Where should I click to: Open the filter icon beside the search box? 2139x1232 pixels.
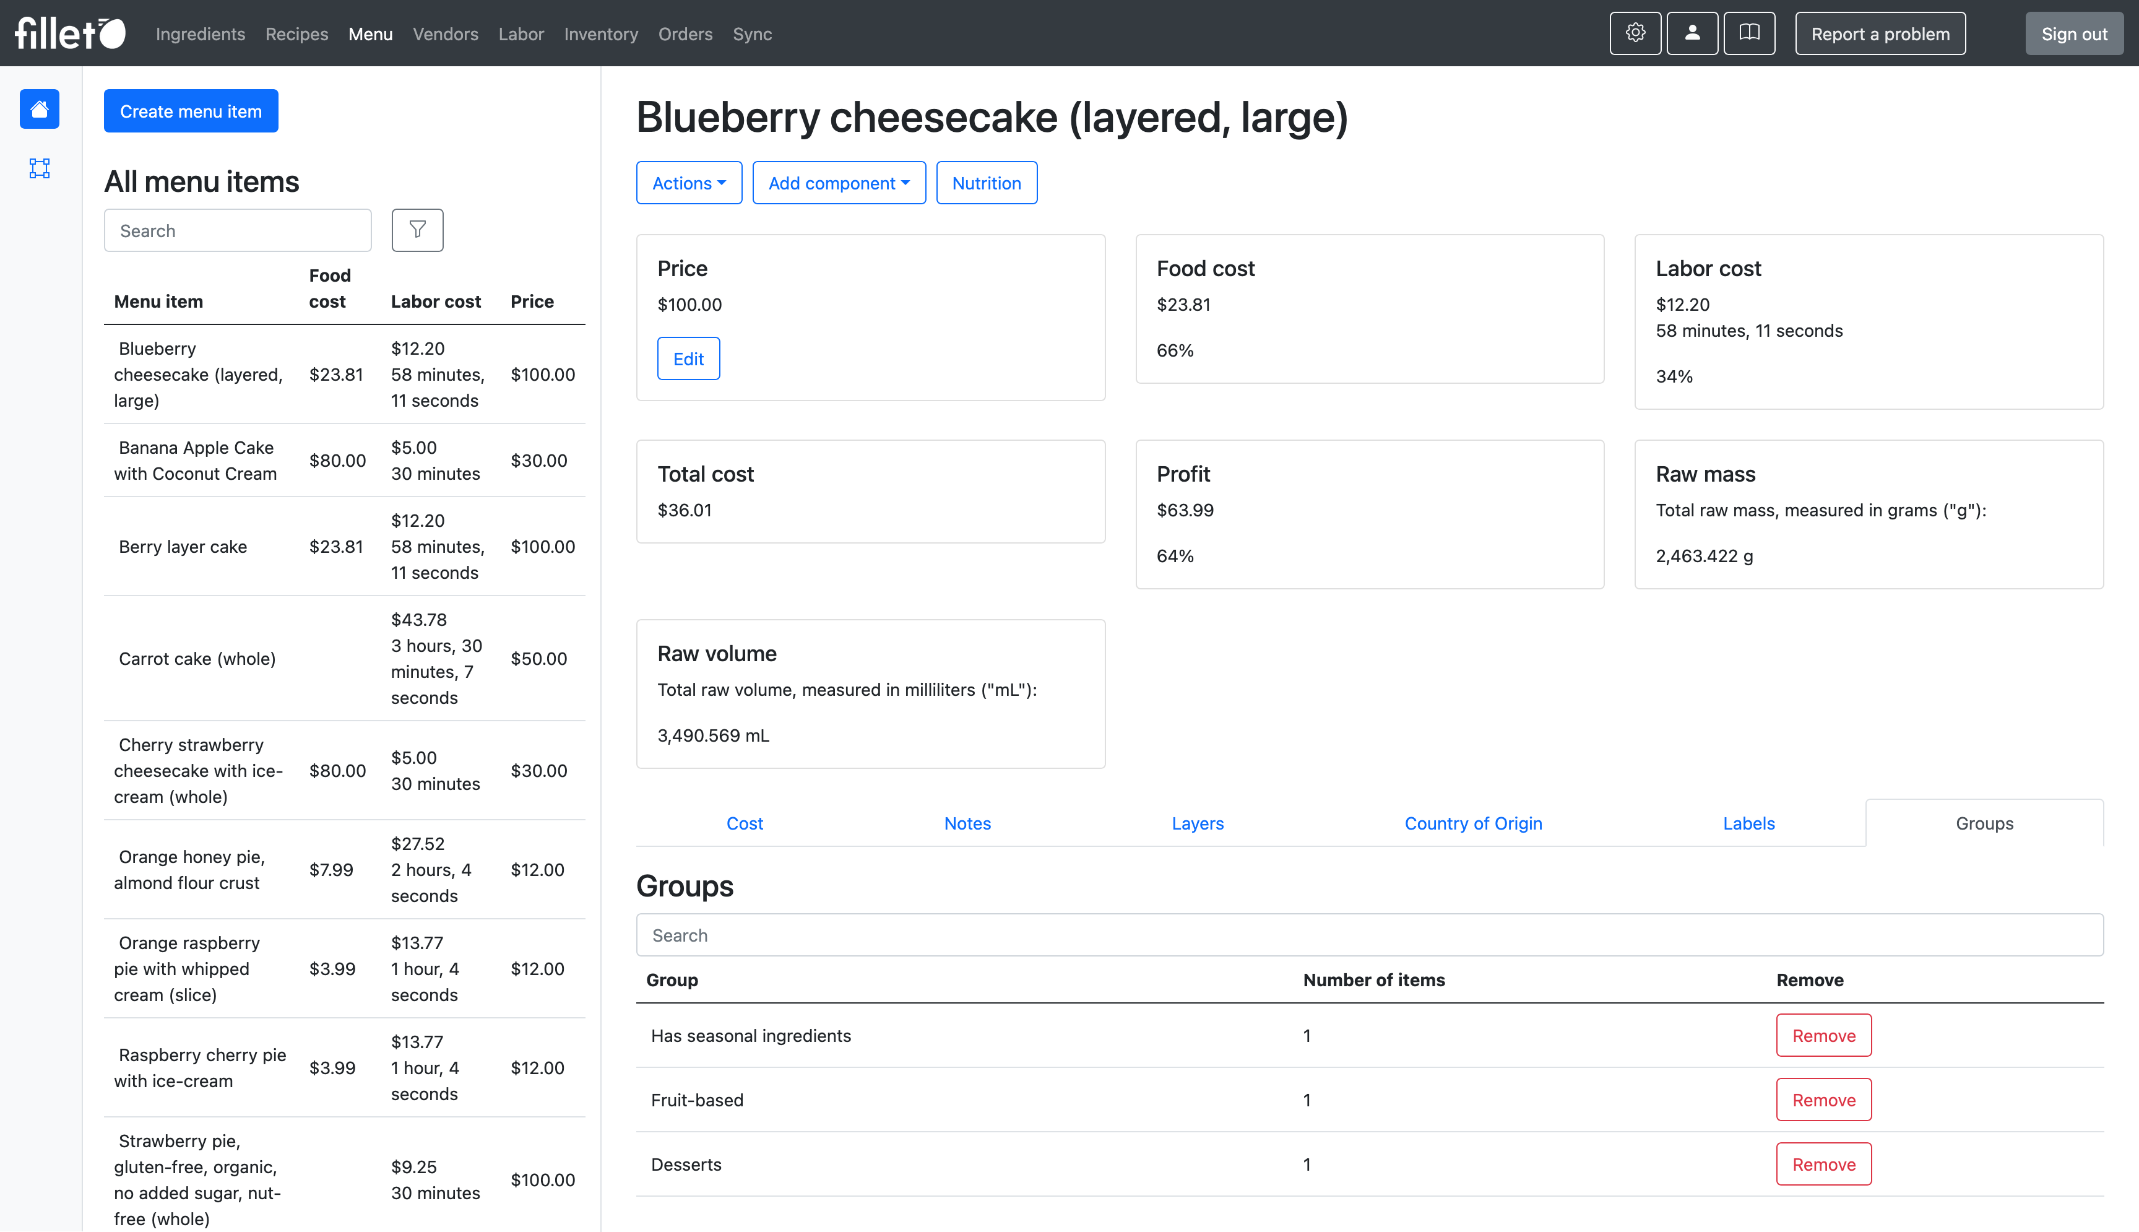pyautogui.click(x=417, y=229)
